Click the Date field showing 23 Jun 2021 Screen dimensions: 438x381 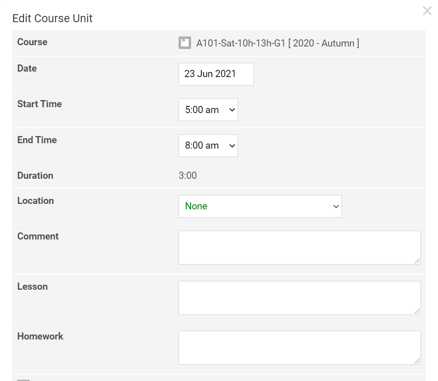tap(216, 74)
